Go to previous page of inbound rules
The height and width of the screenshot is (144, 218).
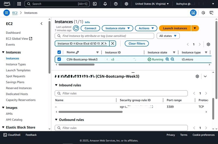(x=194, y=93)
